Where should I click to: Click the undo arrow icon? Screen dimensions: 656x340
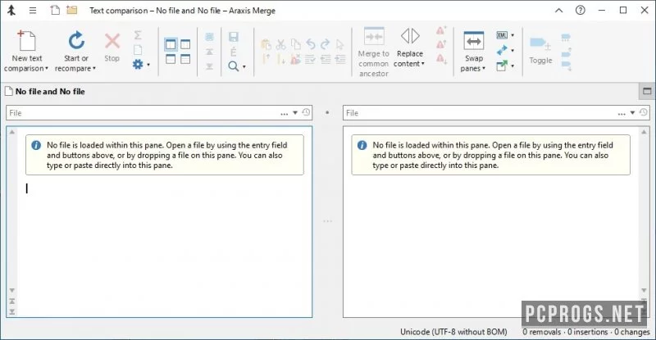[311, 44]
